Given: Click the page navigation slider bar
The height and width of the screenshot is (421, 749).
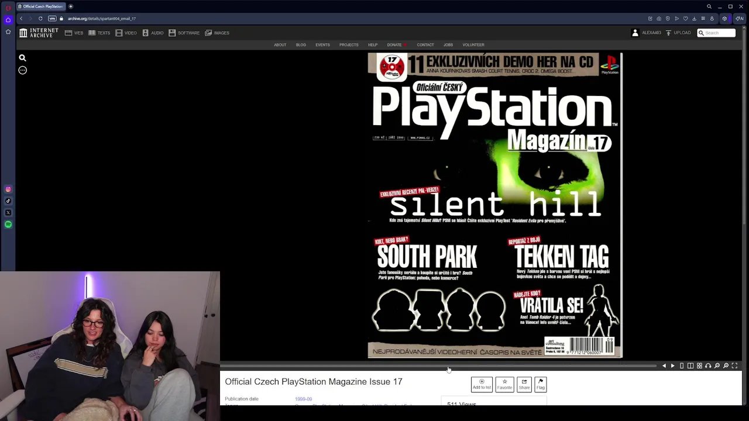Looking at the screenshot, I should [x=439, y=366].
